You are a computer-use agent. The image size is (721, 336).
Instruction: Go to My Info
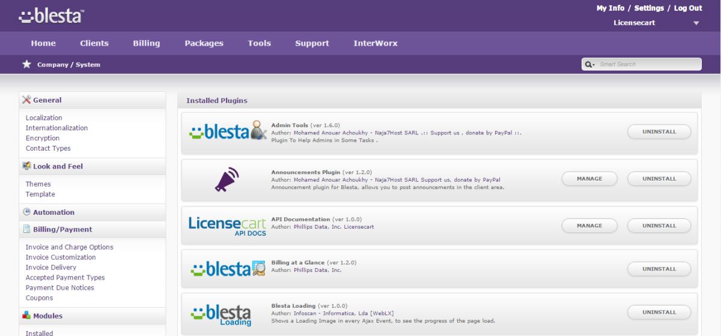click(610, 8)
